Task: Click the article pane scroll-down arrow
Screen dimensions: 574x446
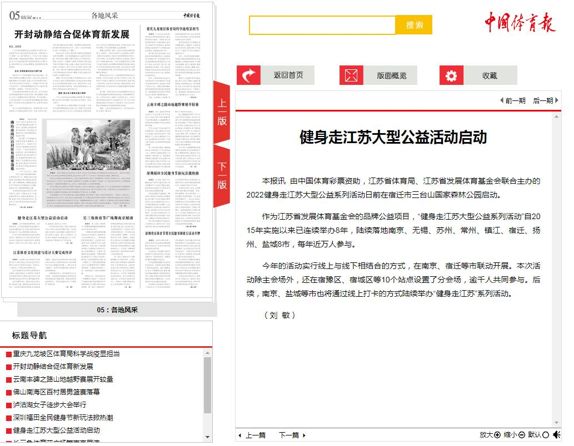Action: (556, 423)
